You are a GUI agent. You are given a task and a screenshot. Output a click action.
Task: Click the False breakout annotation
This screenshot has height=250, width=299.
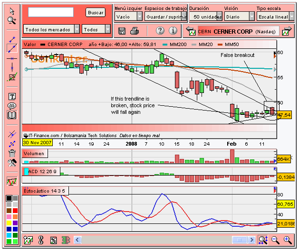point(237,55)
